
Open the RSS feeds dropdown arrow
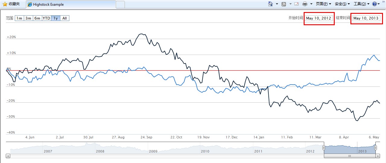pos(290,4)
